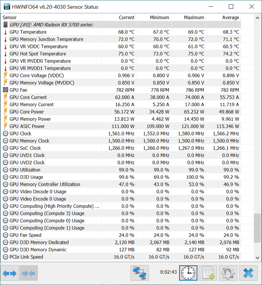
Task: Select GPU VR MVDD1 Temperature row label
Action: (40, 68)
